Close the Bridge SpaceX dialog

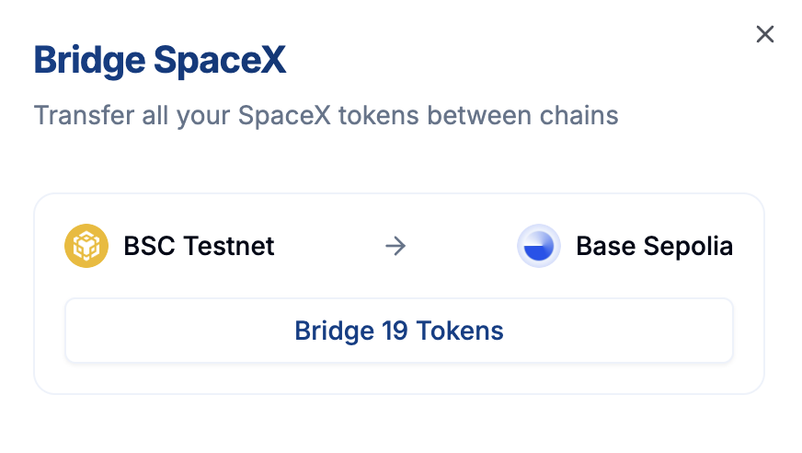pos(764,34)
